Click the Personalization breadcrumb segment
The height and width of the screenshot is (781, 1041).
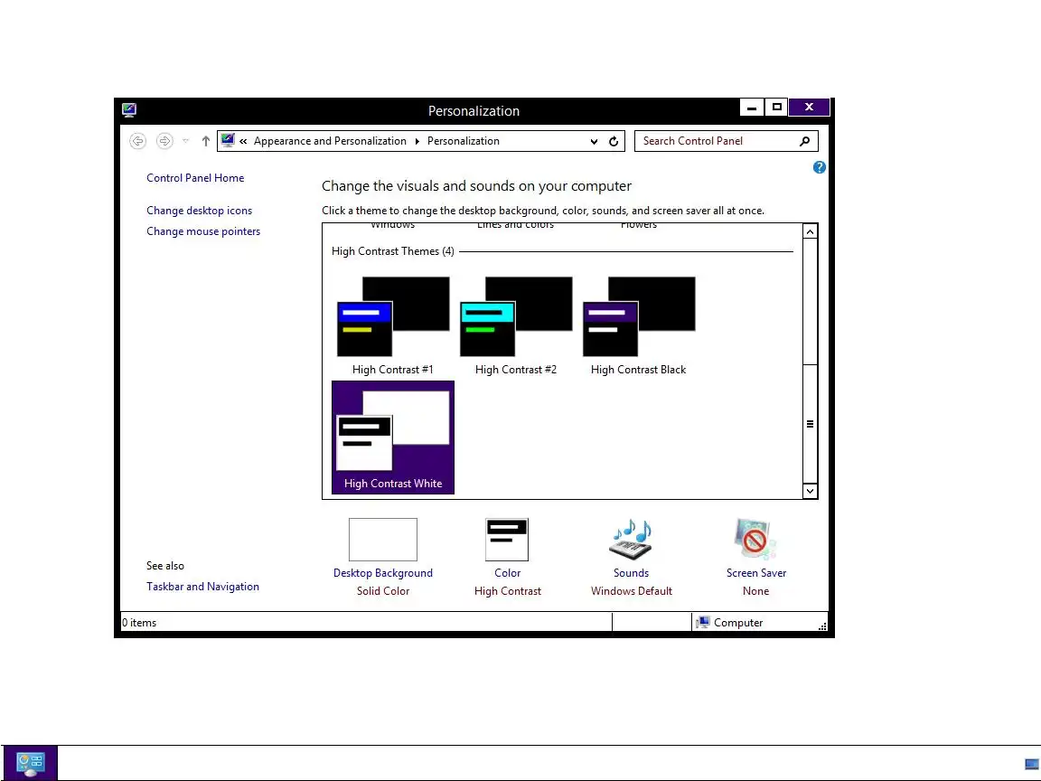click(464, 141)
